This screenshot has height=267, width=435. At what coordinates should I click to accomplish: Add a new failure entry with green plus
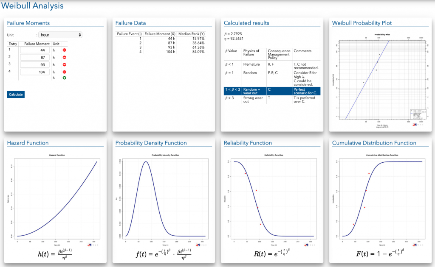(65, 78)
